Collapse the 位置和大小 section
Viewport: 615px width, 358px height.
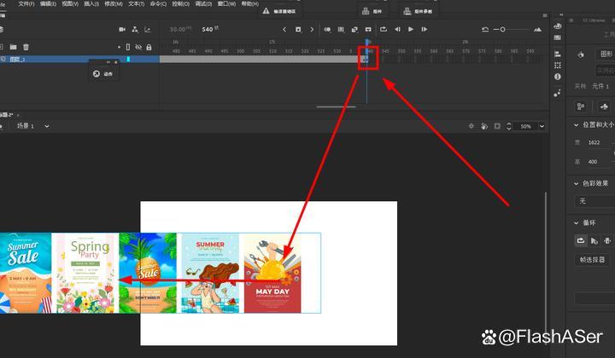576,124
